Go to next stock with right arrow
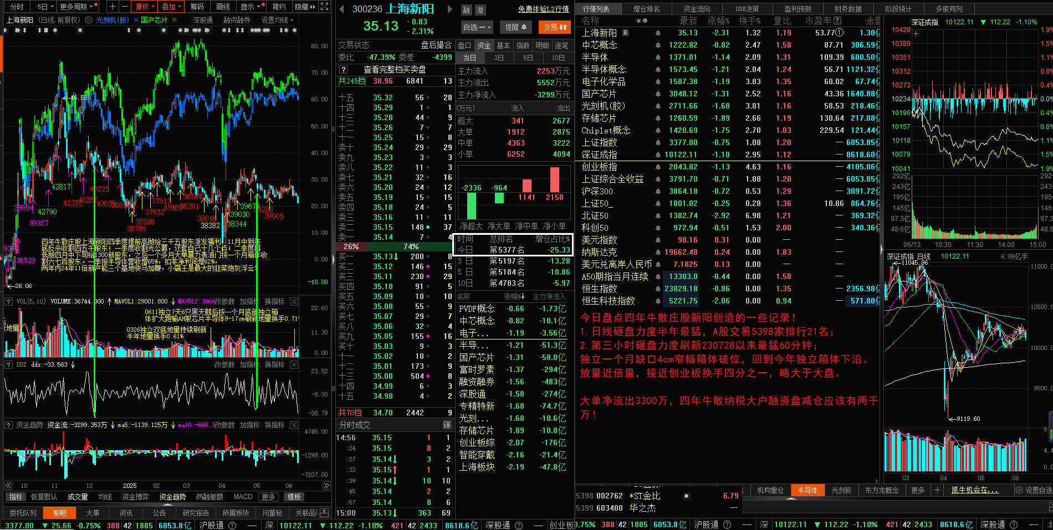The height and width of the screenshot is (530, 1053). 449,9
